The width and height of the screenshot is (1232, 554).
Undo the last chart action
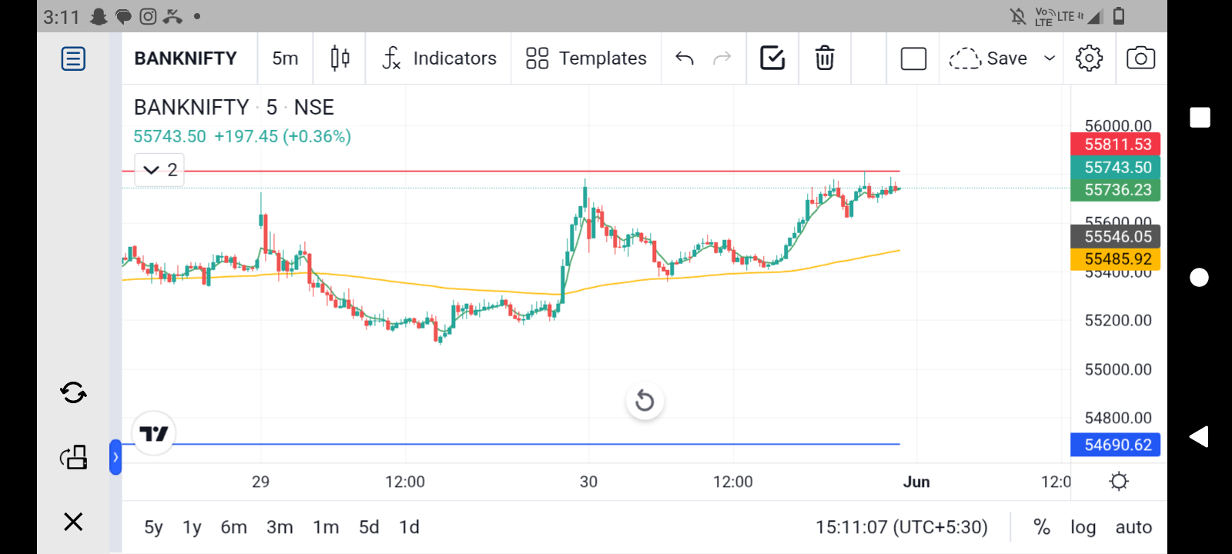coord(685,58)
